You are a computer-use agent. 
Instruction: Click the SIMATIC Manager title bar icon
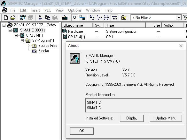(3, 3)
